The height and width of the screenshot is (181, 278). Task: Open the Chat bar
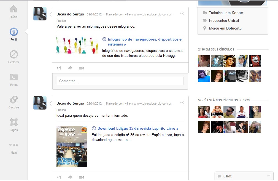coord(228,176)
